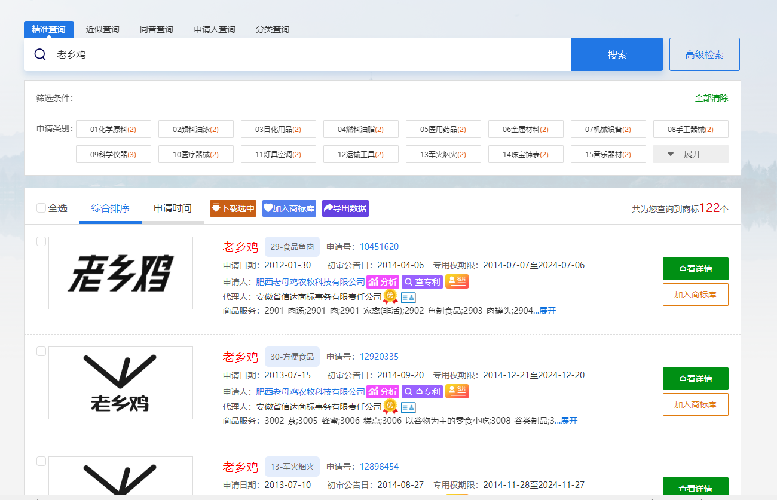Click 分析 icon for application 10451620
The width and height of the screenshot is (777, 500).
[x=383, y=282]
